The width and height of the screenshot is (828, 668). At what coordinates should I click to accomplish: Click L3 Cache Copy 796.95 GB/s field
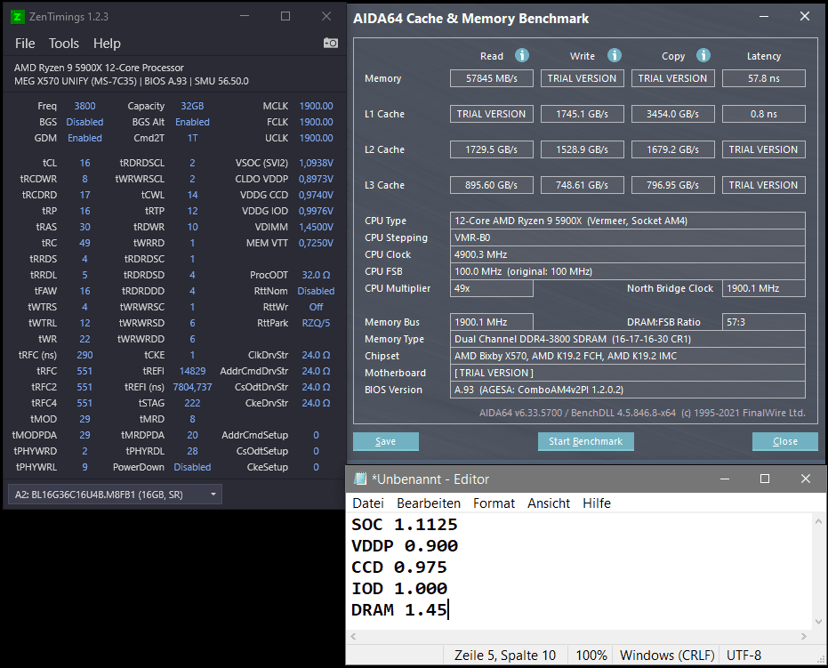tap(672, 185)
